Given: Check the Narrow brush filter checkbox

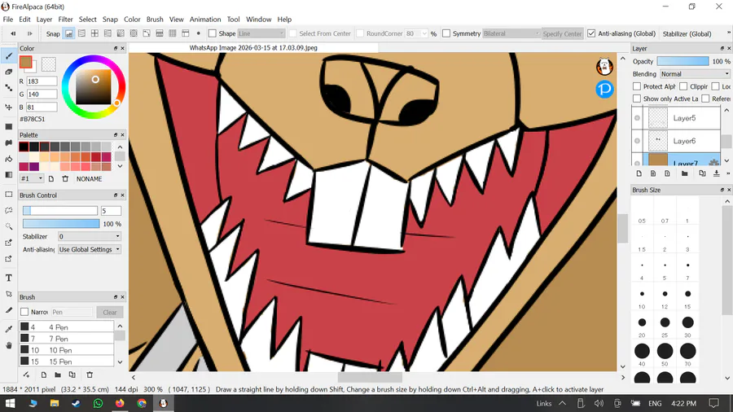Looking at the screenshot, I should point(24,312).
